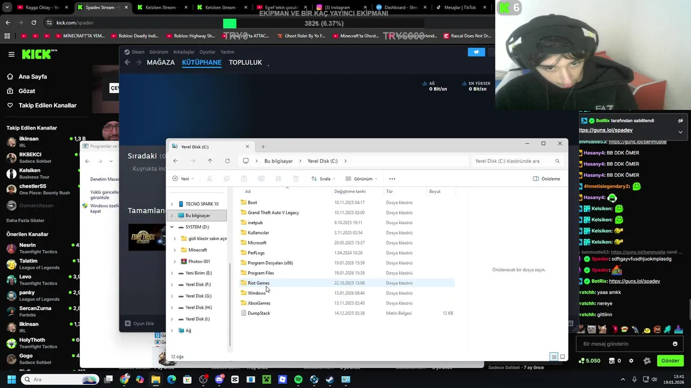Collapse the pinned BotRix message chevron

tap(680, 132)
